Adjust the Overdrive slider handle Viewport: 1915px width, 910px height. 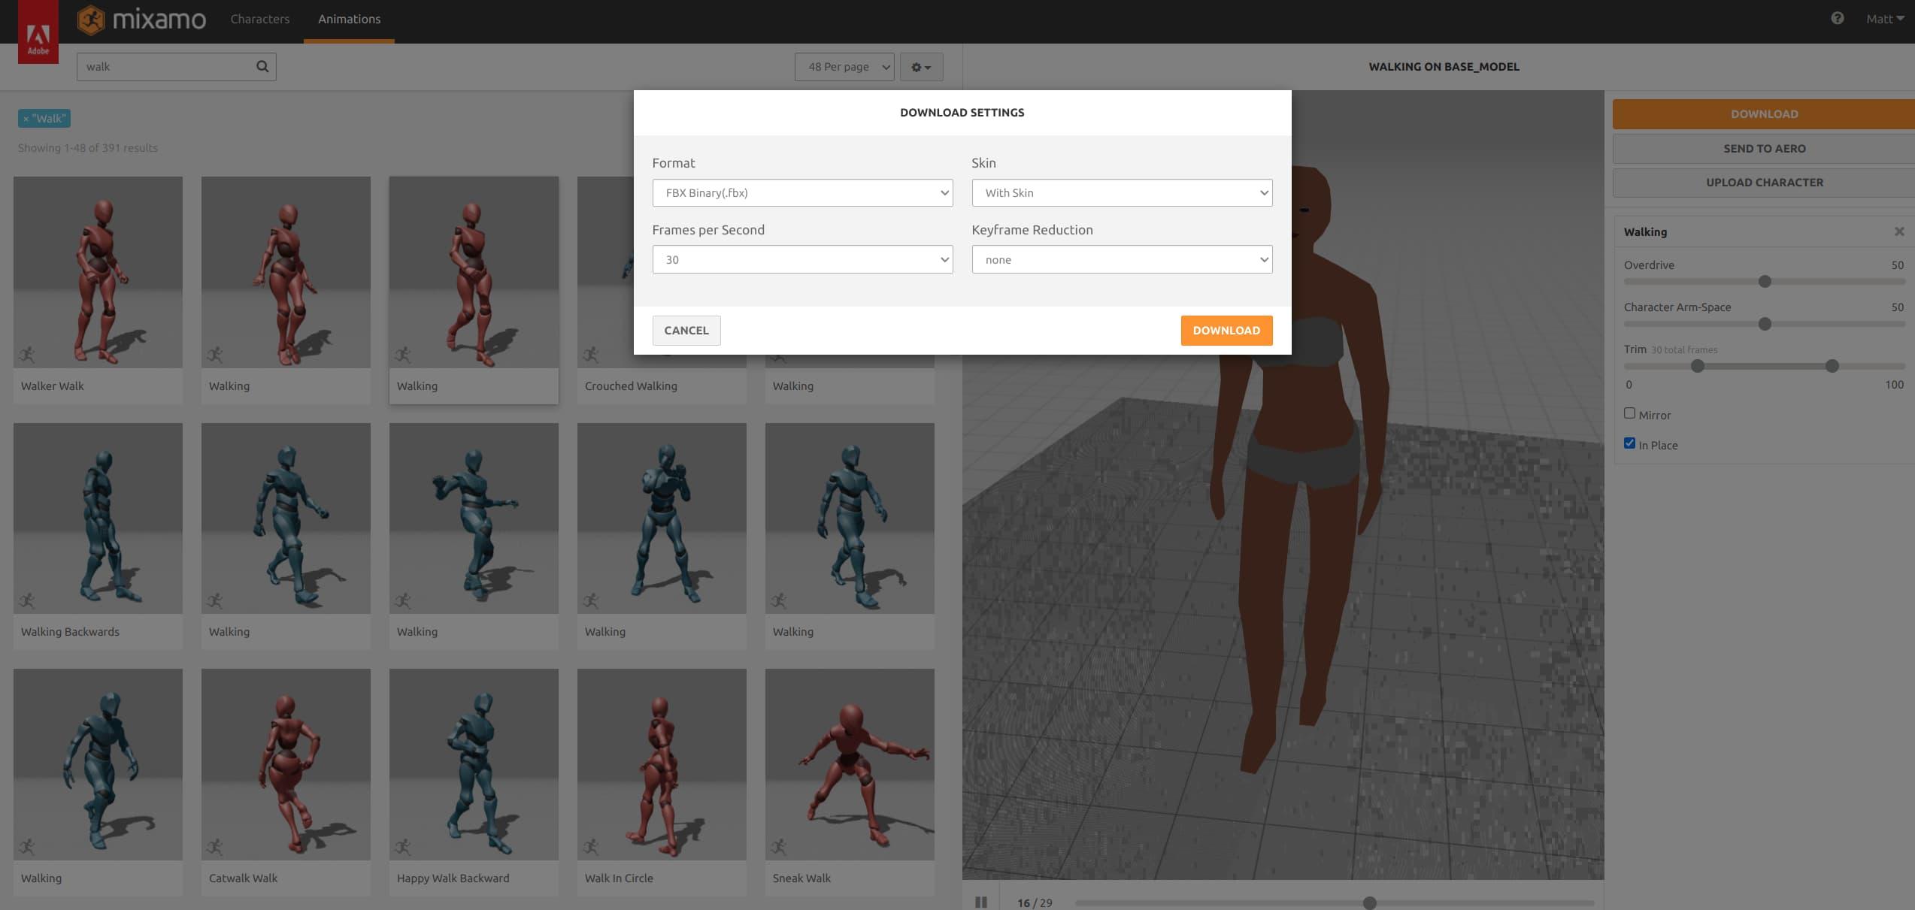pos(1765,282)
